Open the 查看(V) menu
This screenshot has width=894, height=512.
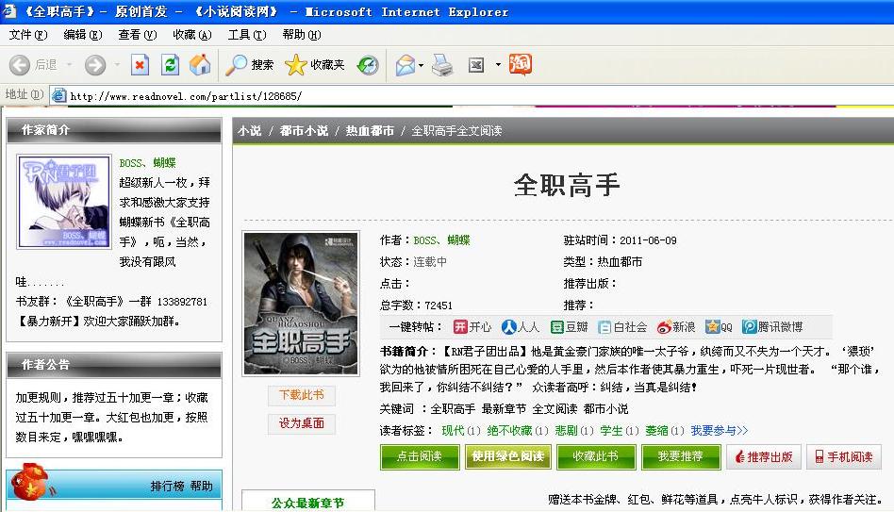[138, 35]
